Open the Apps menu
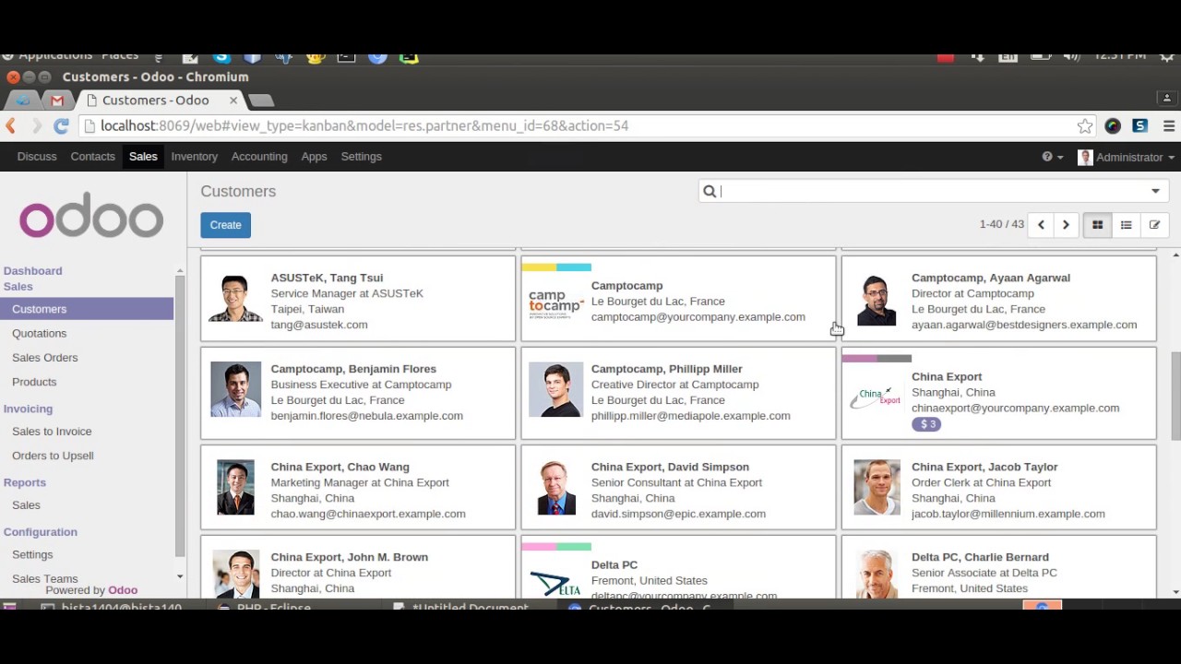This screenshot has width=1181, height=664. pos(314,157)
